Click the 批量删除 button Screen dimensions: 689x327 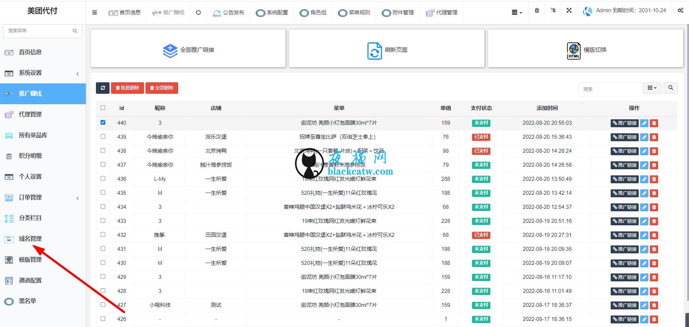(128, 88)
